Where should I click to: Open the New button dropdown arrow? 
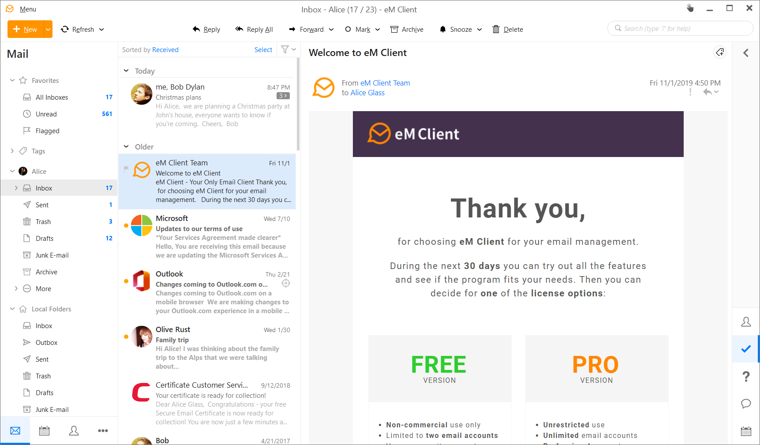tap(48, 29)
